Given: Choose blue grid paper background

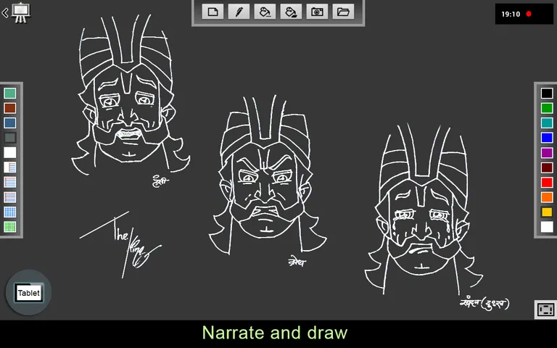Looking at the screenshot, I should tap(10, 212).
